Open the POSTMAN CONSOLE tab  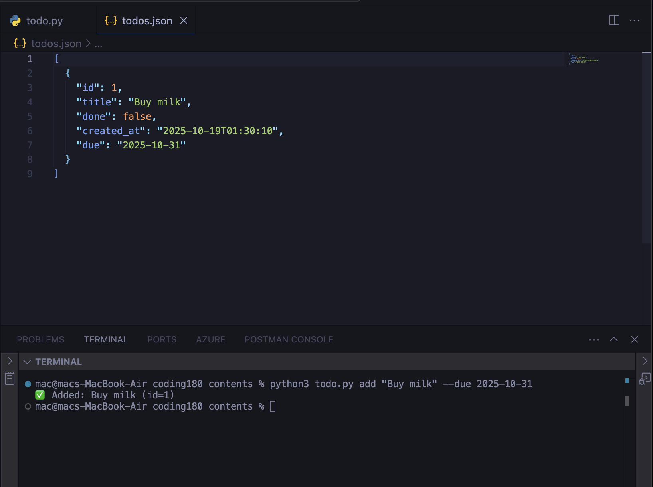coord(289,339)
